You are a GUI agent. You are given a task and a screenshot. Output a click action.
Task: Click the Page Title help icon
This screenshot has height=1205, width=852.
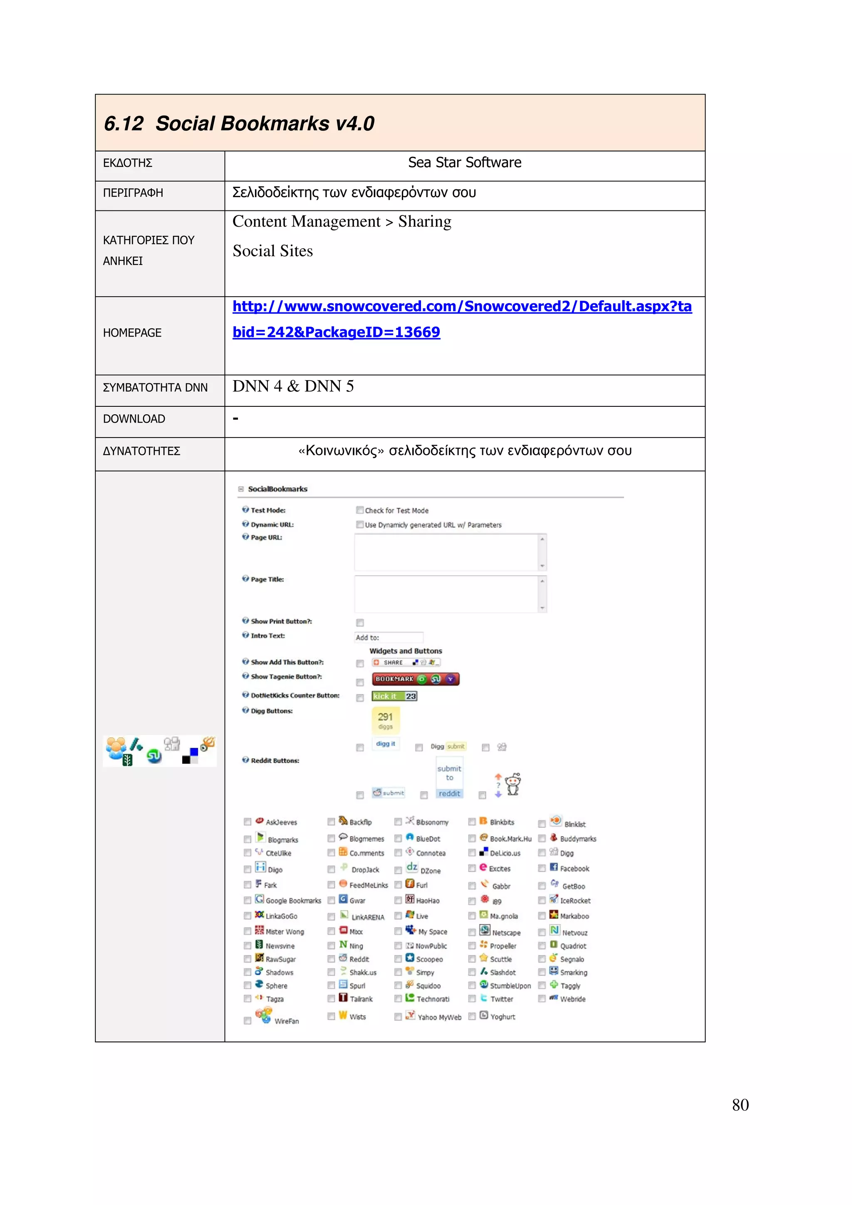click(245, 578)
